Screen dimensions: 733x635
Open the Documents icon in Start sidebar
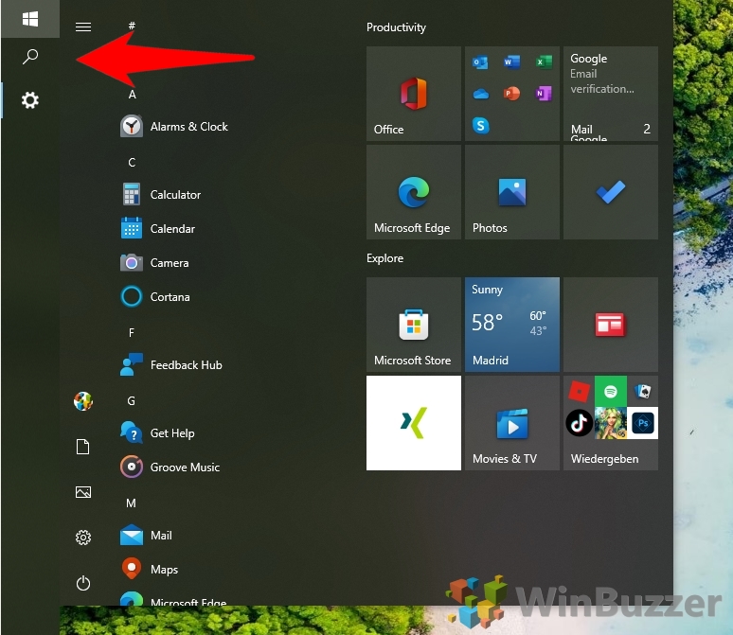[83, 447]
